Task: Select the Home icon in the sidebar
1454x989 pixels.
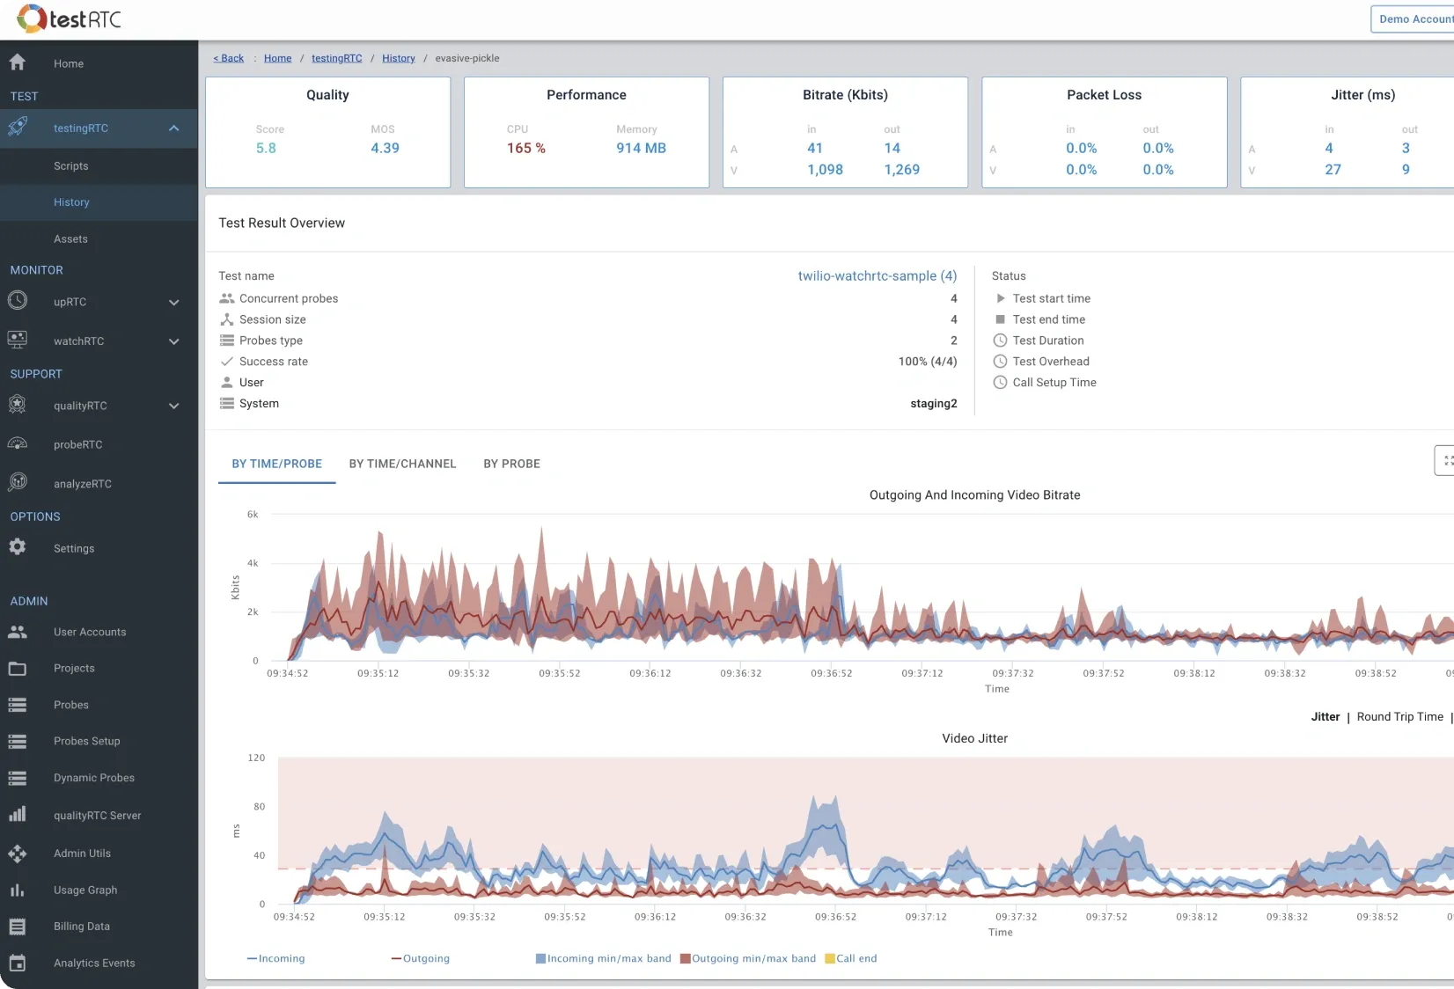Action: [x=18, y=62]
